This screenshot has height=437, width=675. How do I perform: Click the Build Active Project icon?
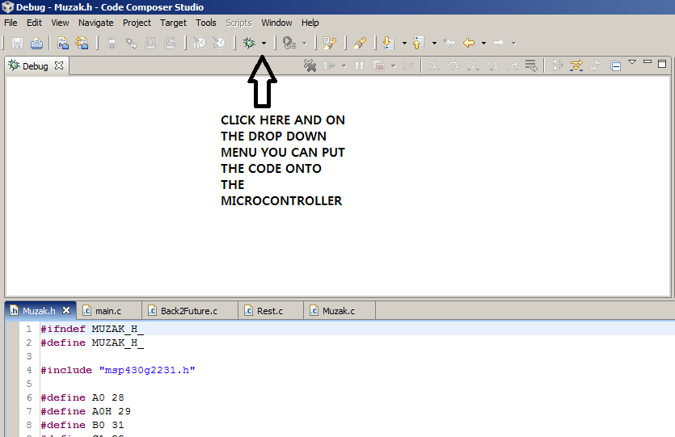coord(63,43)
